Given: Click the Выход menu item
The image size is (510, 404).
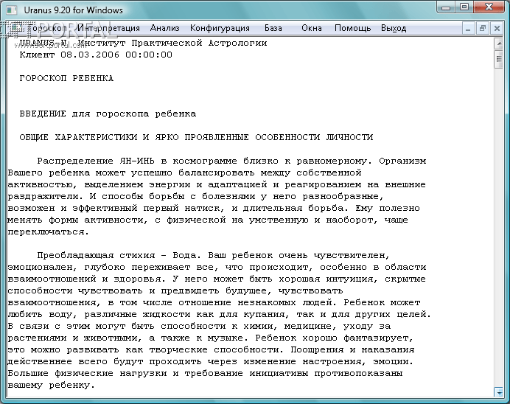Looking at the screenshot, I should [x=394, y=28].
